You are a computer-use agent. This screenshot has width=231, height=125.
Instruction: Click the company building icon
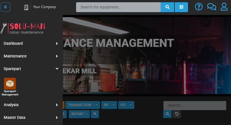26,7
